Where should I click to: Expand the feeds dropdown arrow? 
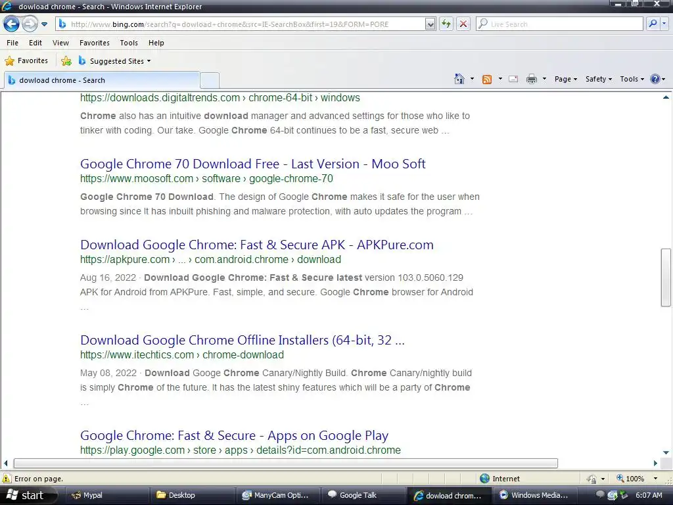[x=500, y=79]
